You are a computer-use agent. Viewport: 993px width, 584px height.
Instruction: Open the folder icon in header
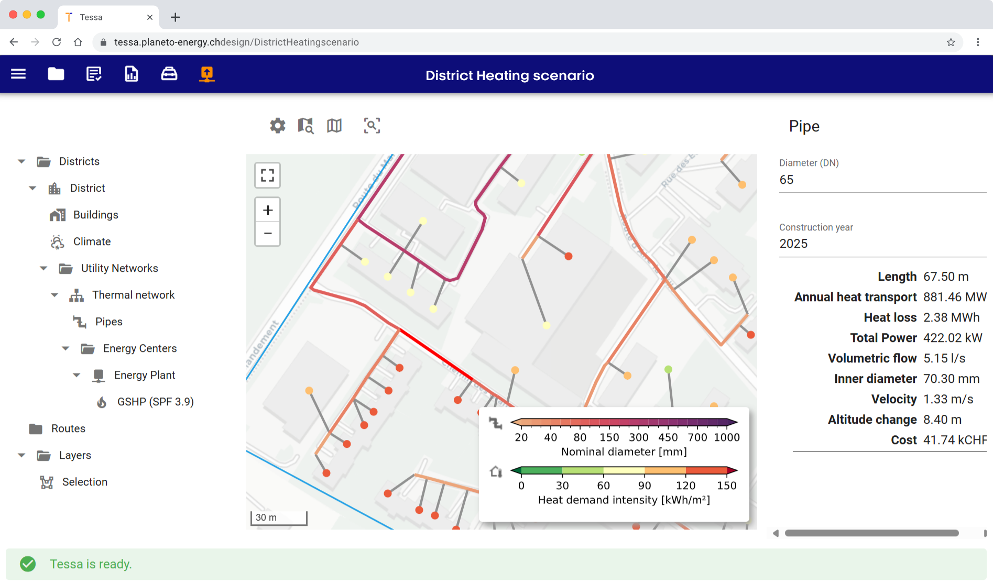[x=56, y=74]
